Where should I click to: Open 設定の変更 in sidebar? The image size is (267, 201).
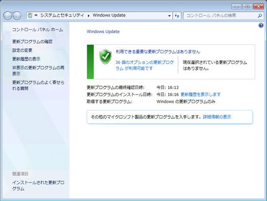[22, 50]
